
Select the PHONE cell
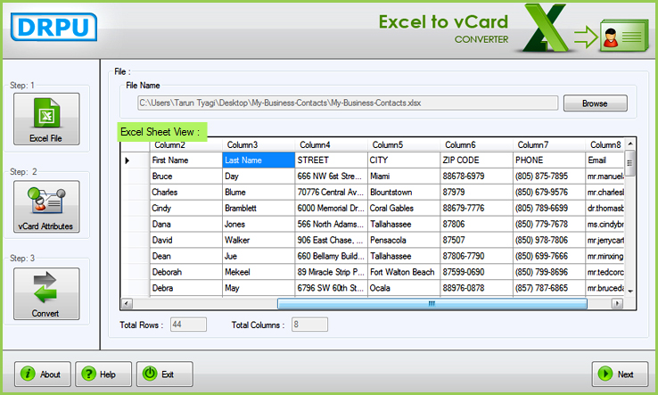[549, 160]
